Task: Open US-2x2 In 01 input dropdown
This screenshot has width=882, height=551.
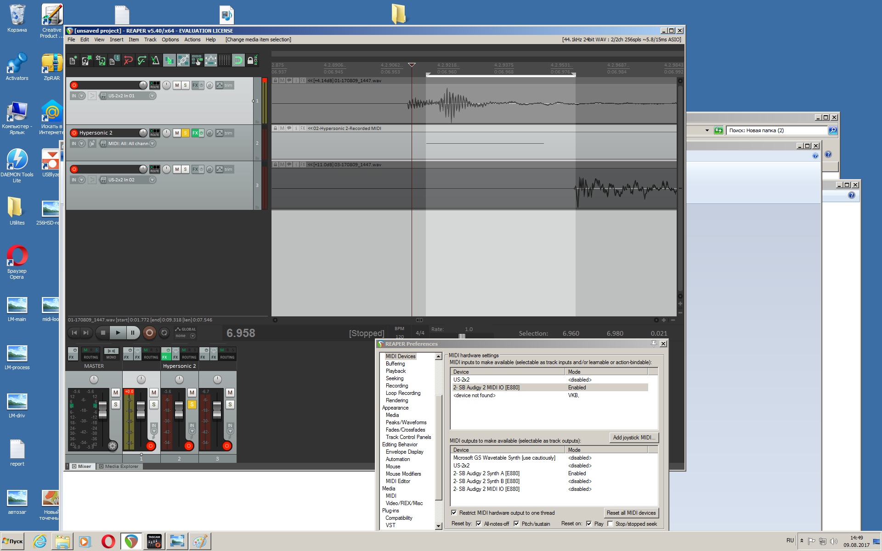Action: point(153,96)
